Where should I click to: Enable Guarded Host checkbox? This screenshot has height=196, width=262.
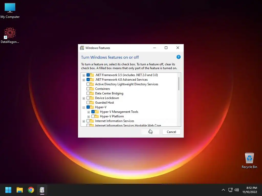tap(88, 103)
